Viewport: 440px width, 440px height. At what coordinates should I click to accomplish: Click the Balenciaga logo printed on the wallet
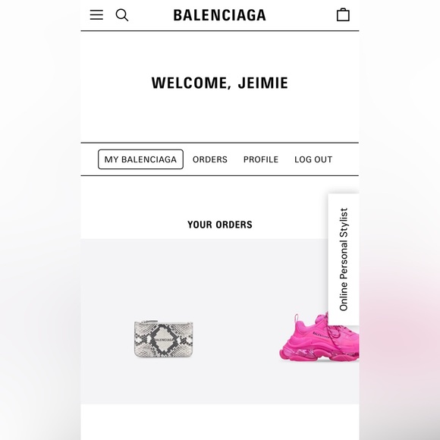[163, 340]
